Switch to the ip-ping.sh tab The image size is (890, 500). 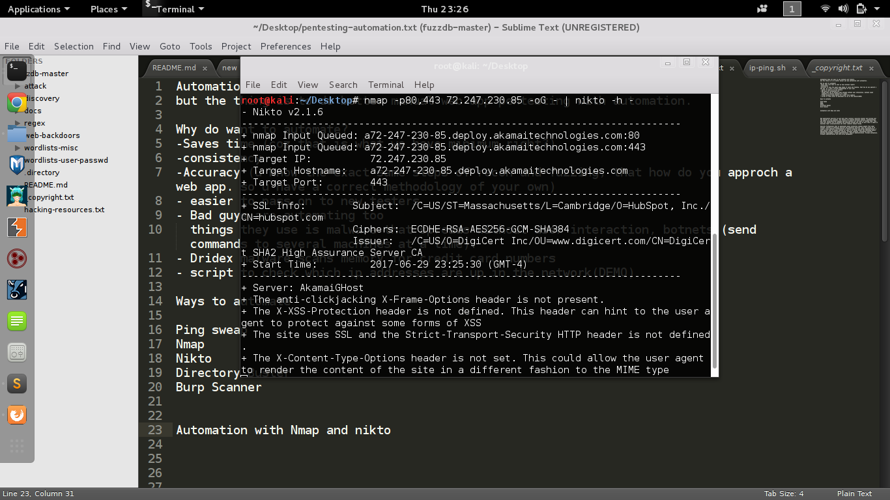(768, 68)
